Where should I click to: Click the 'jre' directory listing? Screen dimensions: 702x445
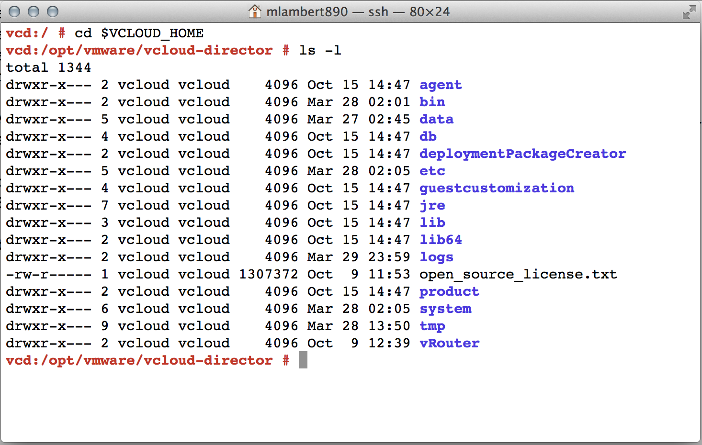point(432,205)
